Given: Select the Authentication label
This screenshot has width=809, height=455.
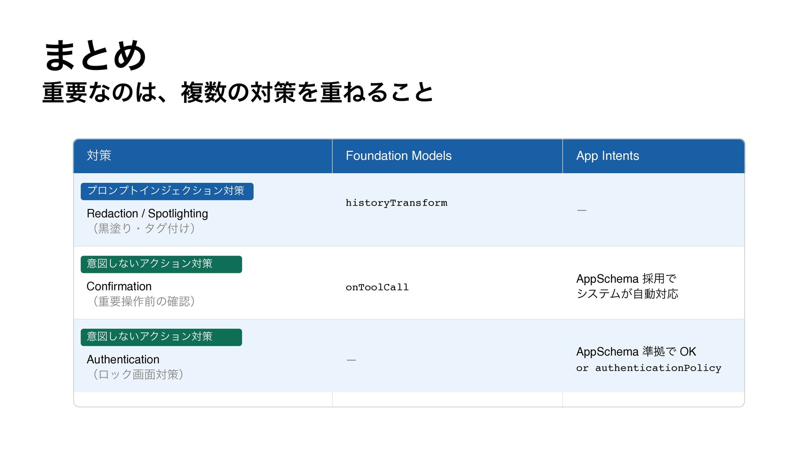Looking at the screenshot, I should tap(123, 359).
